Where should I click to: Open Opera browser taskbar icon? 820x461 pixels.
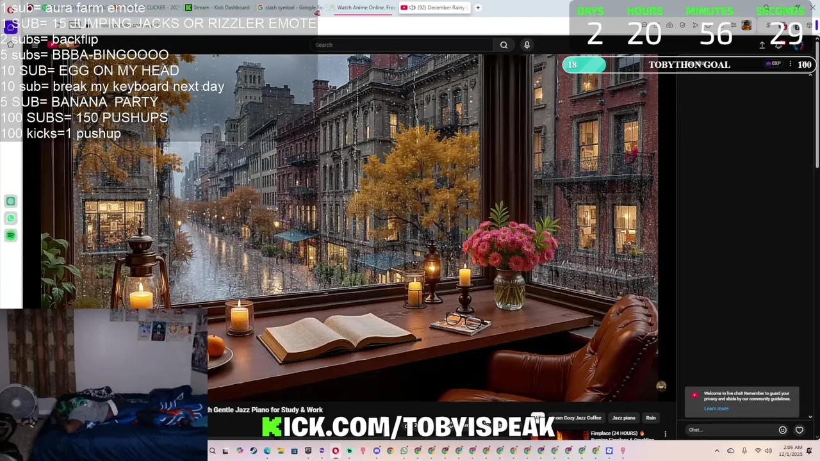click(x=336, y=451)
